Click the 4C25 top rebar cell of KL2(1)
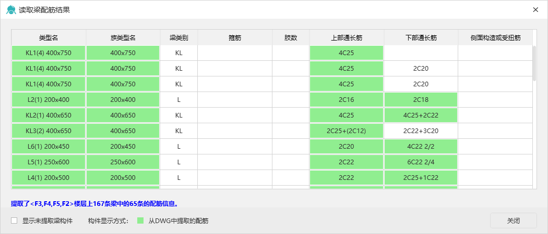The image size is (548, 234). pyautogui.click(x=347, y=115)
